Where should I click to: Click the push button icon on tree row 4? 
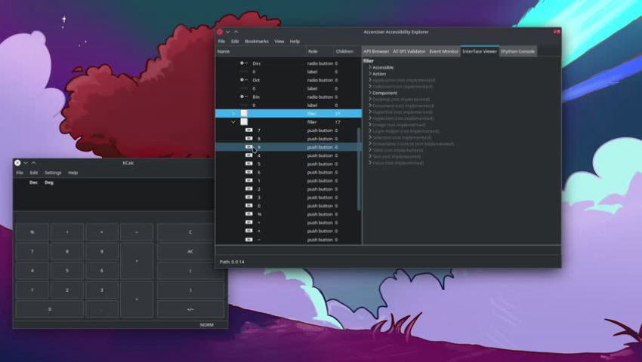coord(248,155)
